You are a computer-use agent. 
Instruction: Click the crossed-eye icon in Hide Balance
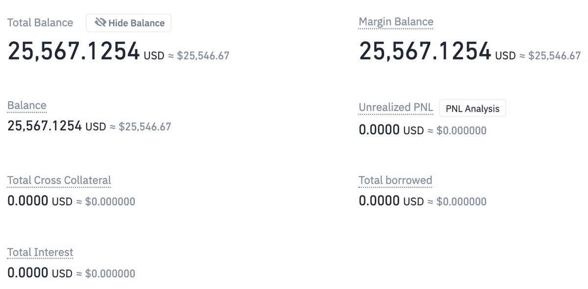[x=100, y=23]
